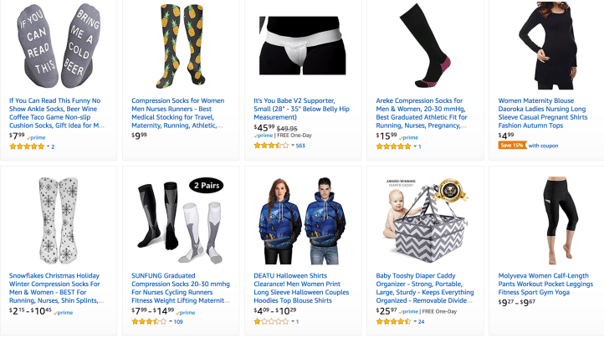Open the beer socks product image
Image resolution: width=604 pixels, height=338 pixels.
coord(59,45)
